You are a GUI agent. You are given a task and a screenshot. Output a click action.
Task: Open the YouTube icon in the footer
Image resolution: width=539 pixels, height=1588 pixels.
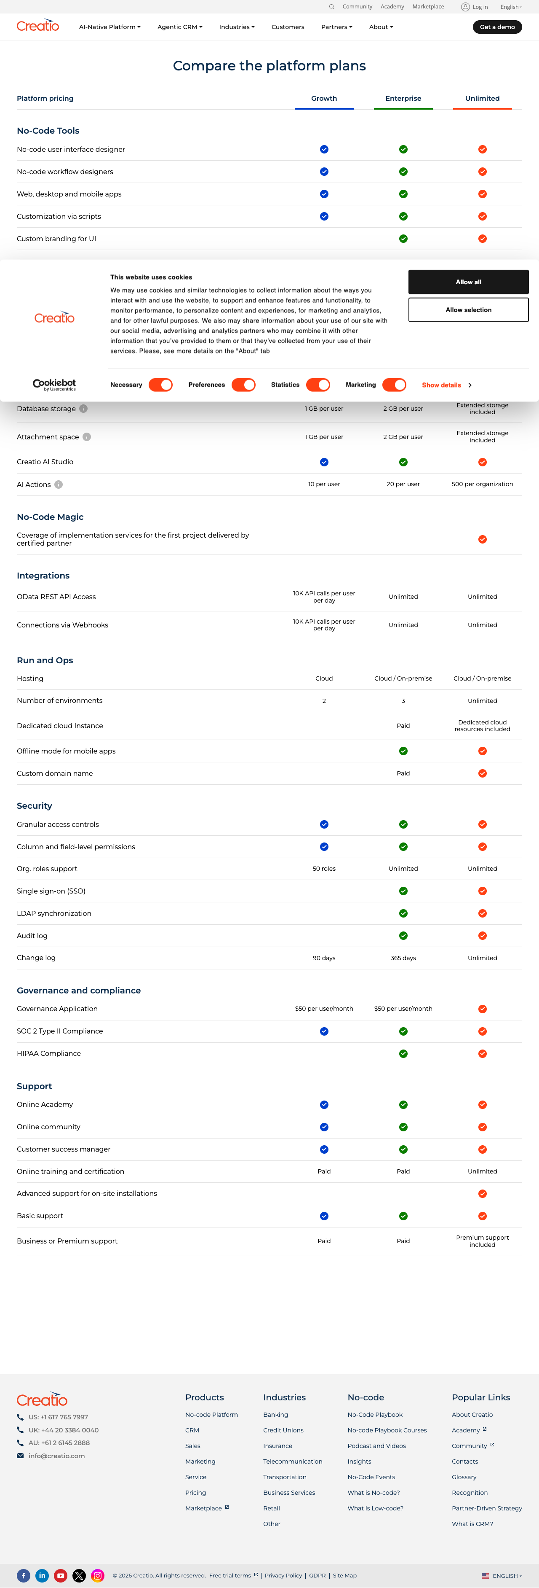60,1575
